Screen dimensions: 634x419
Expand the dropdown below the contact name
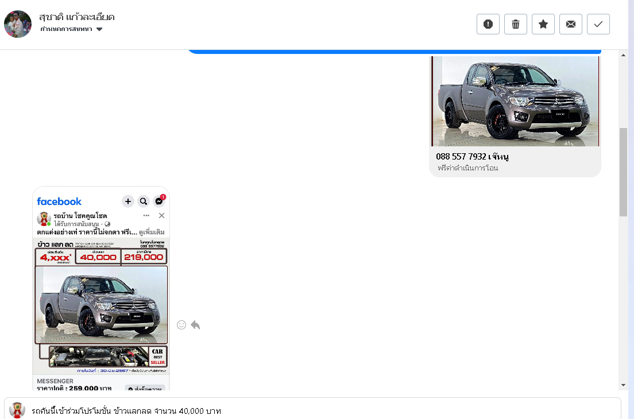tap(99, 29)
